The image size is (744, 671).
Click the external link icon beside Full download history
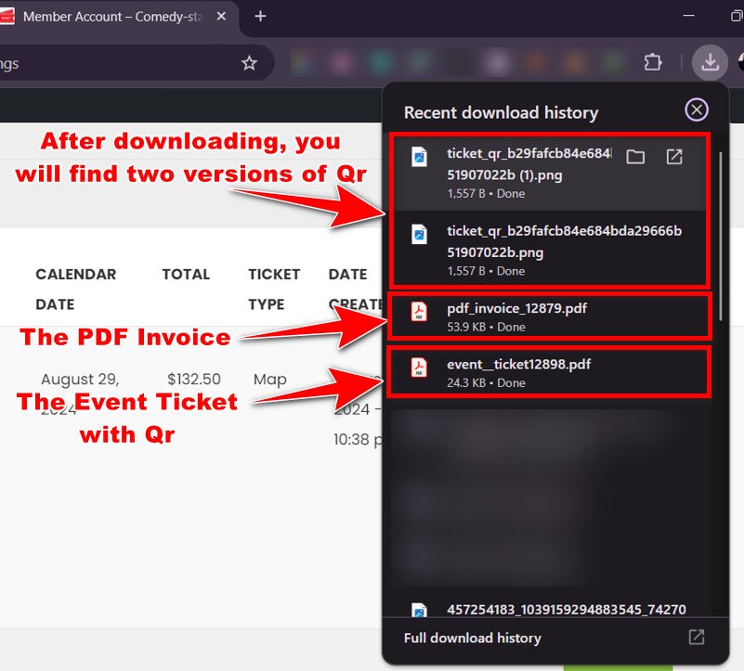[696, 638]
